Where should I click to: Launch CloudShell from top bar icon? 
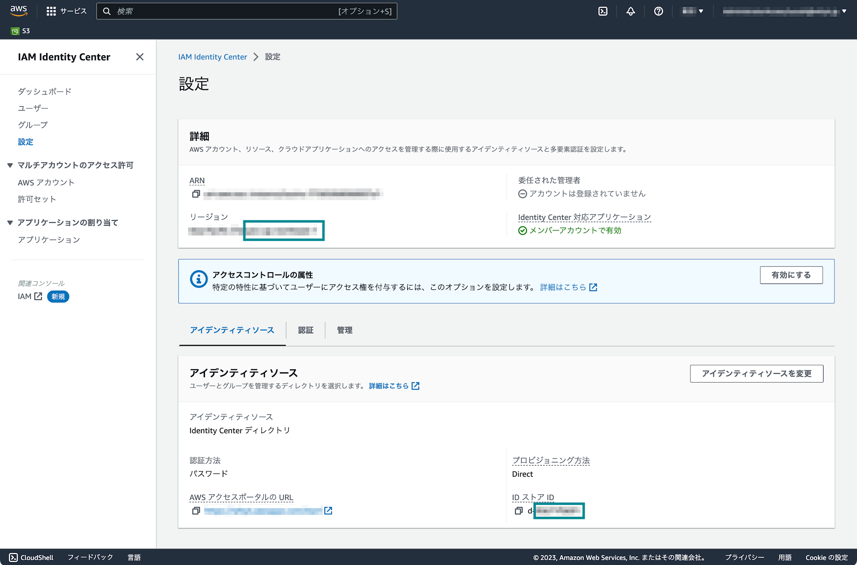click(603, 11)
